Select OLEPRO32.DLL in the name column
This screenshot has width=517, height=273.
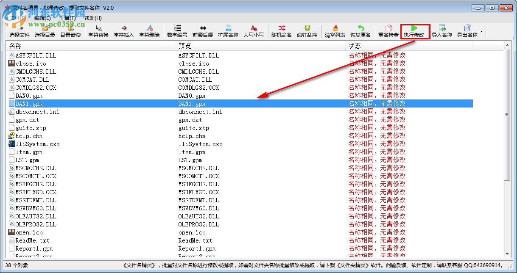(36, 224)
